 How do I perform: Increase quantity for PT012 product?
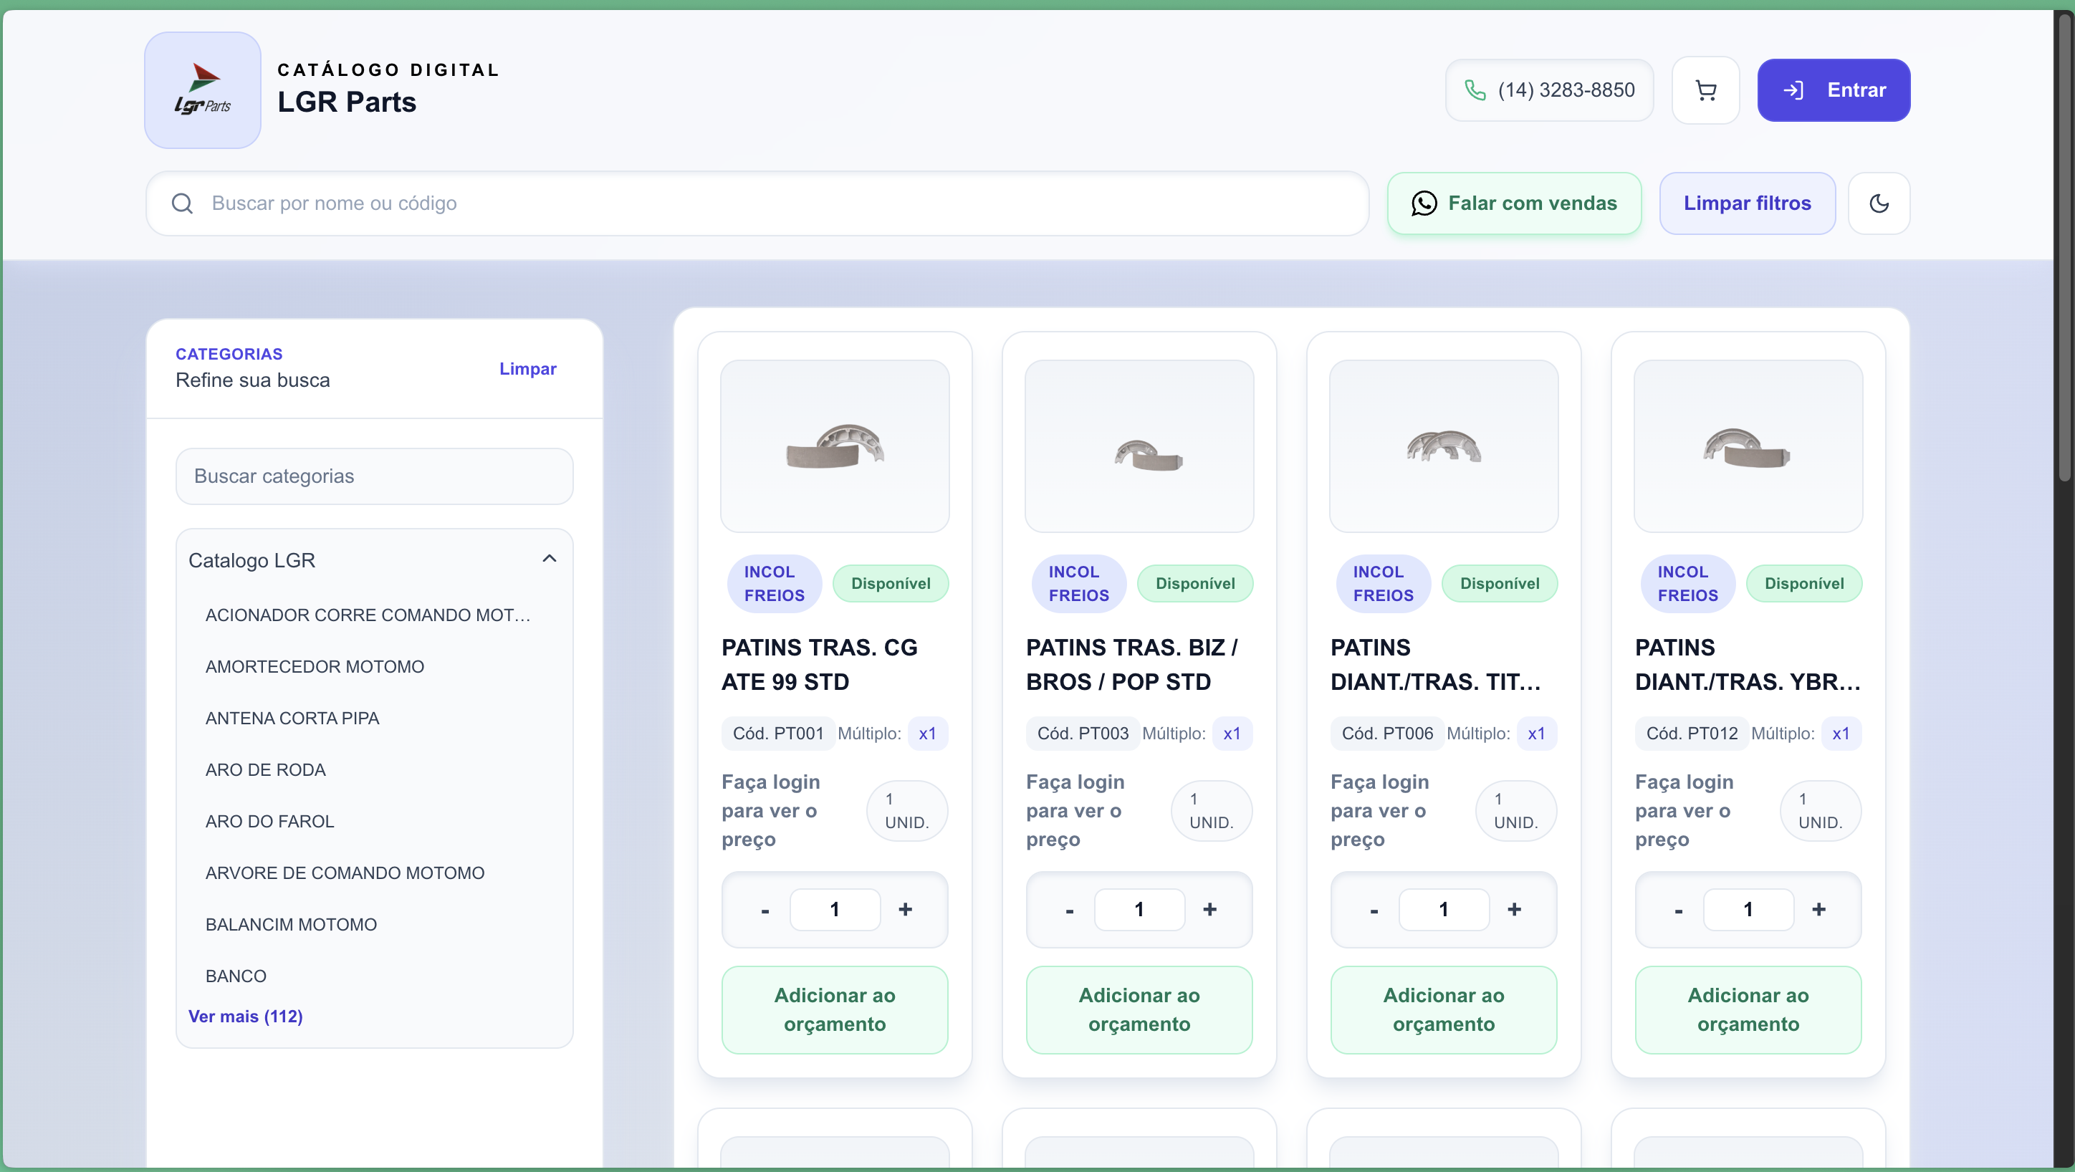(1818, 909)
